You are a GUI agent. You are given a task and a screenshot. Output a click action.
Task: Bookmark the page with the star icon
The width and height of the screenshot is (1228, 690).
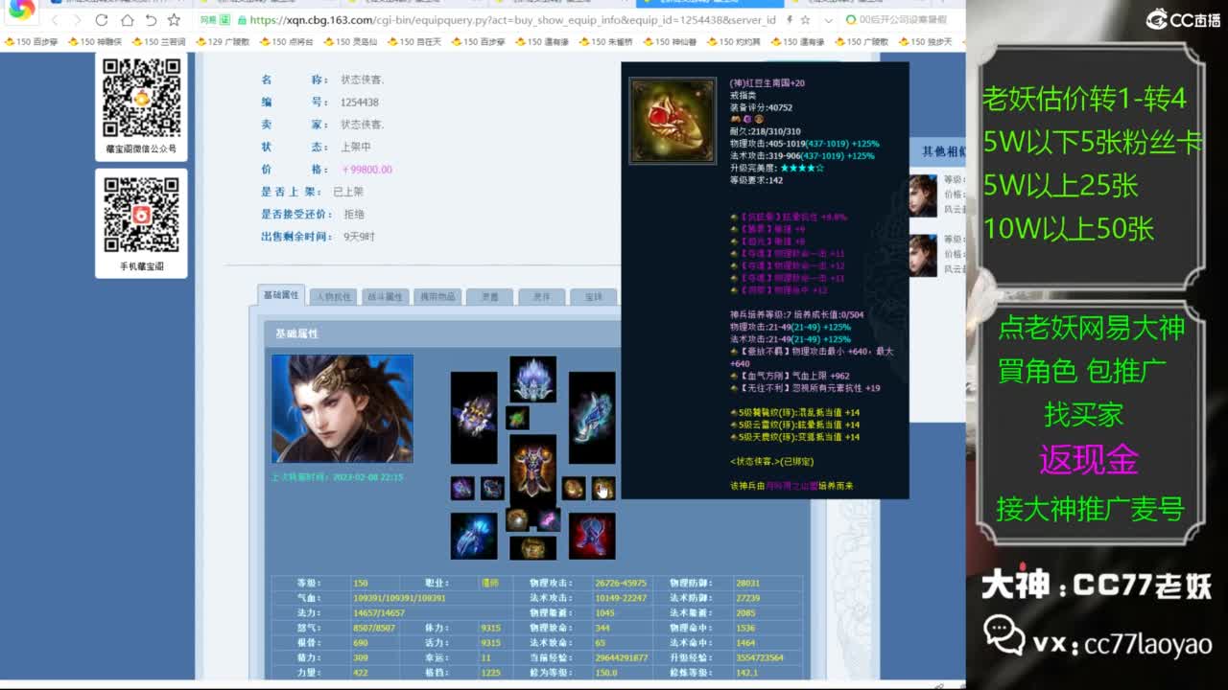click(174, 20)
